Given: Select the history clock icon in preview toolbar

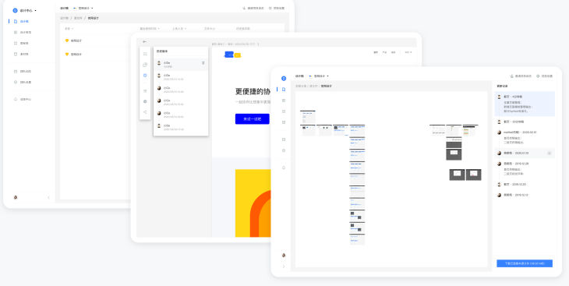Looking at the screenshot, I should tap(145, 75).
